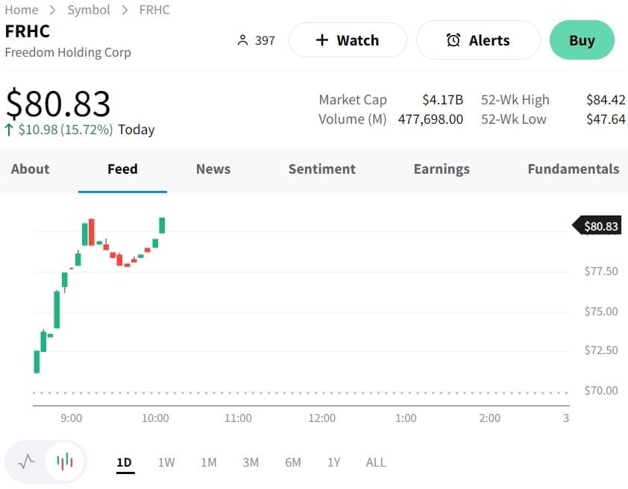Select the 1W time range
628x489 pixels.
coord(166,462)
